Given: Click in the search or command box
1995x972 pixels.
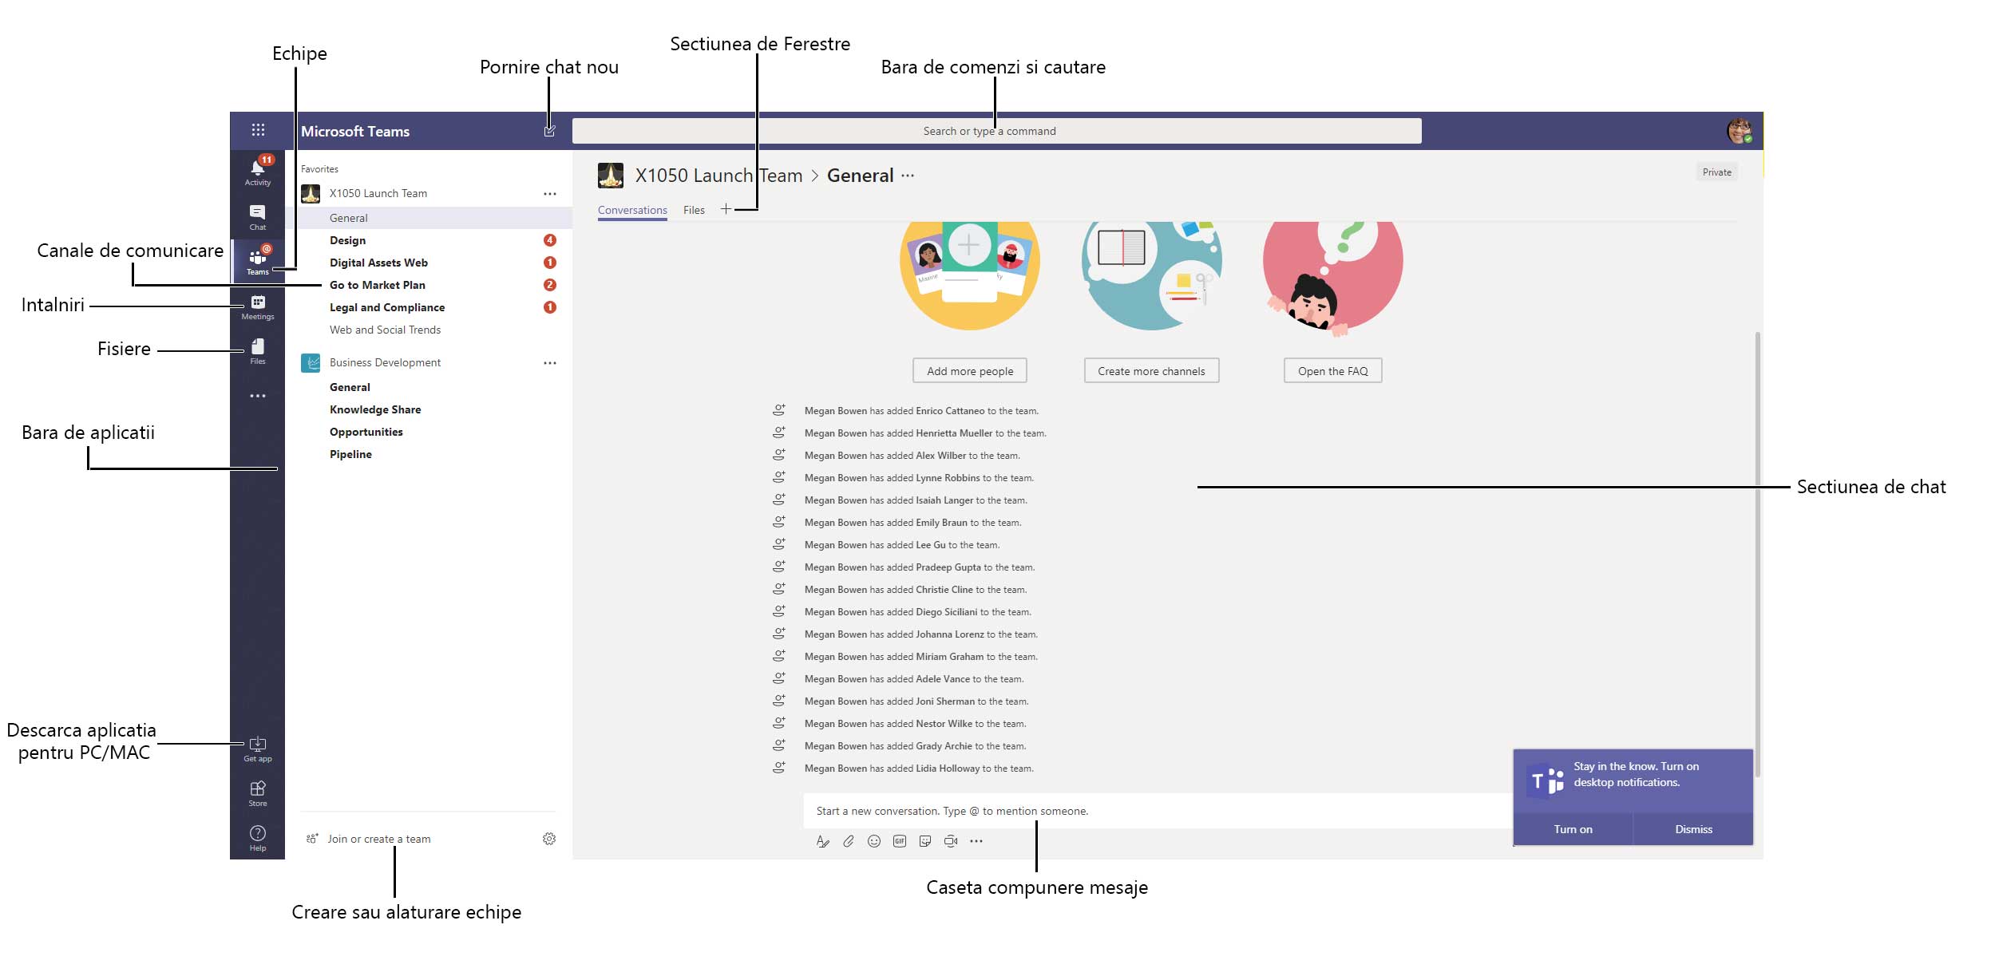Looking at the screenshot, I should [x=996, y=131].
